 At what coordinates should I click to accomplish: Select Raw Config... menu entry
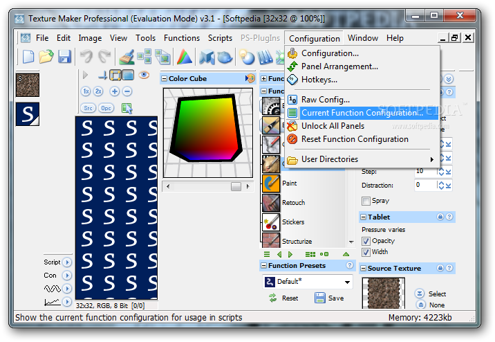point(362,100)
